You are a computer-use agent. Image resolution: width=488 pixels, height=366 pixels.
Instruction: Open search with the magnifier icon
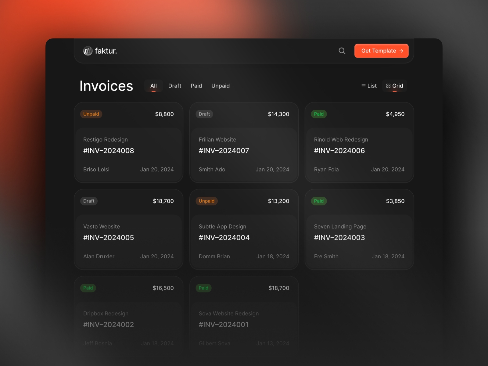(x=342, y=51)
